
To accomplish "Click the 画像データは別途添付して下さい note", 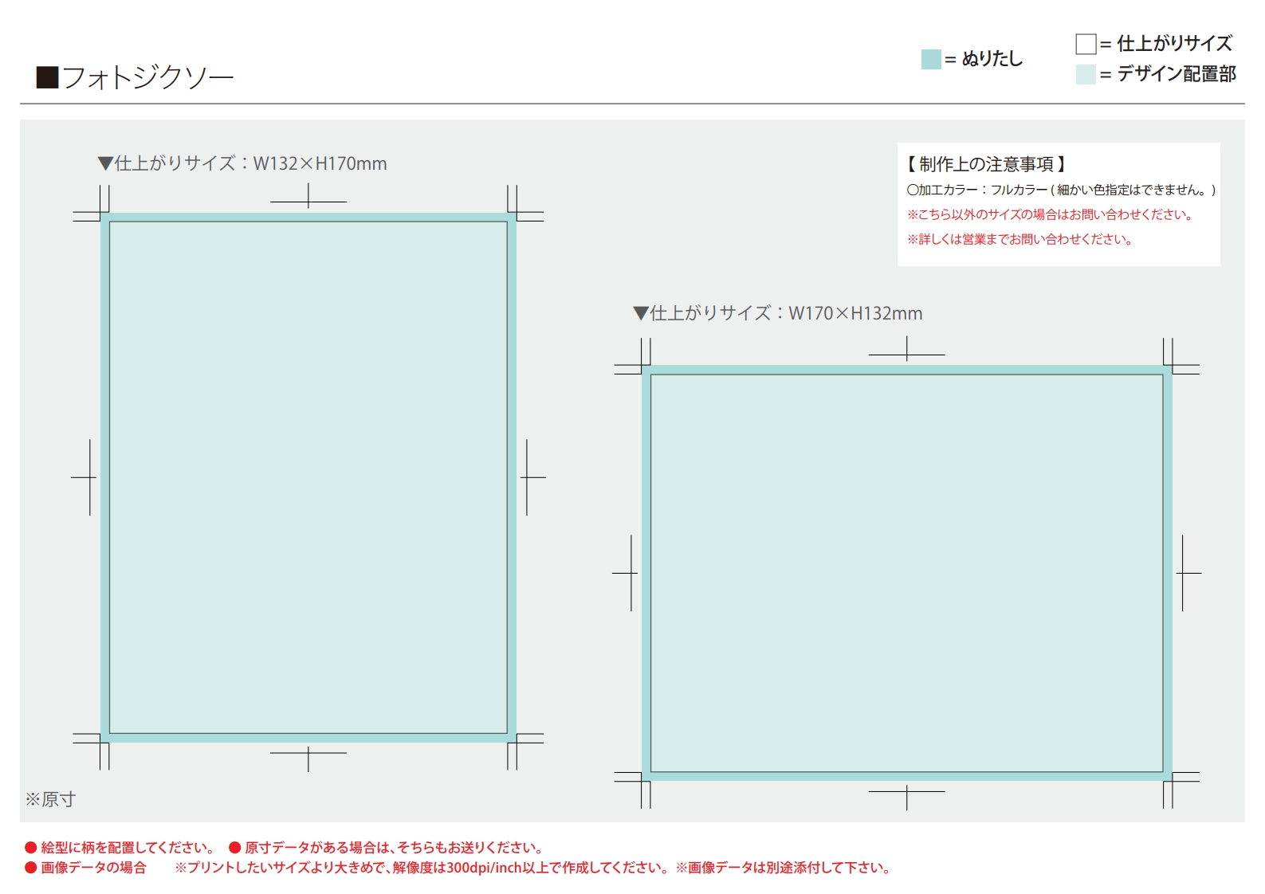I will (x=784, y=868).
